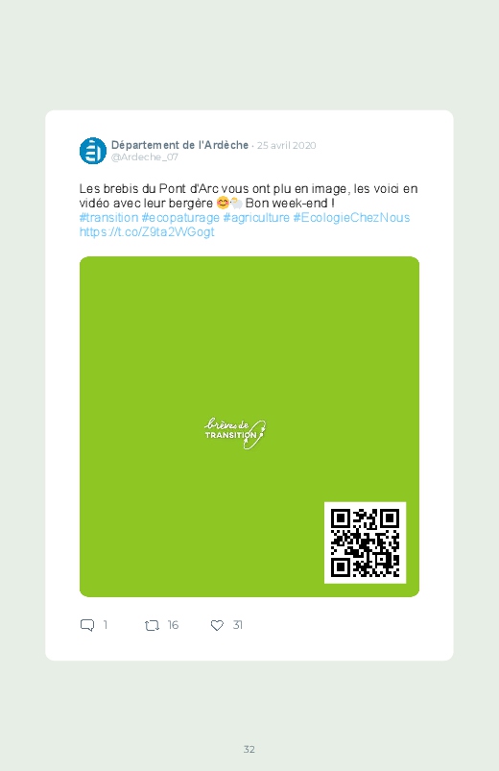499x771 pixels.
Task: Click the 25 avril 2020 date
Action: click(287, 146)
